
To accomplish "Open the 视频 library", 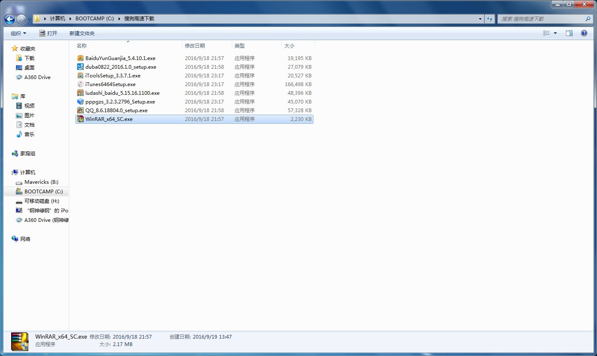I will pyautogui.click(x=29, y=106).
